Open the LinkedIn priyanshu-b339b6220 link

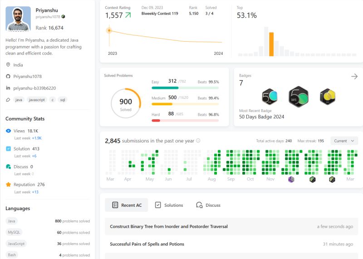point(34,88)
